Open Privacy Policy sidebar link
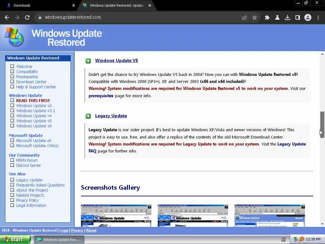The image size is (325, 244). pyautogui.click(x=27, y=200)
